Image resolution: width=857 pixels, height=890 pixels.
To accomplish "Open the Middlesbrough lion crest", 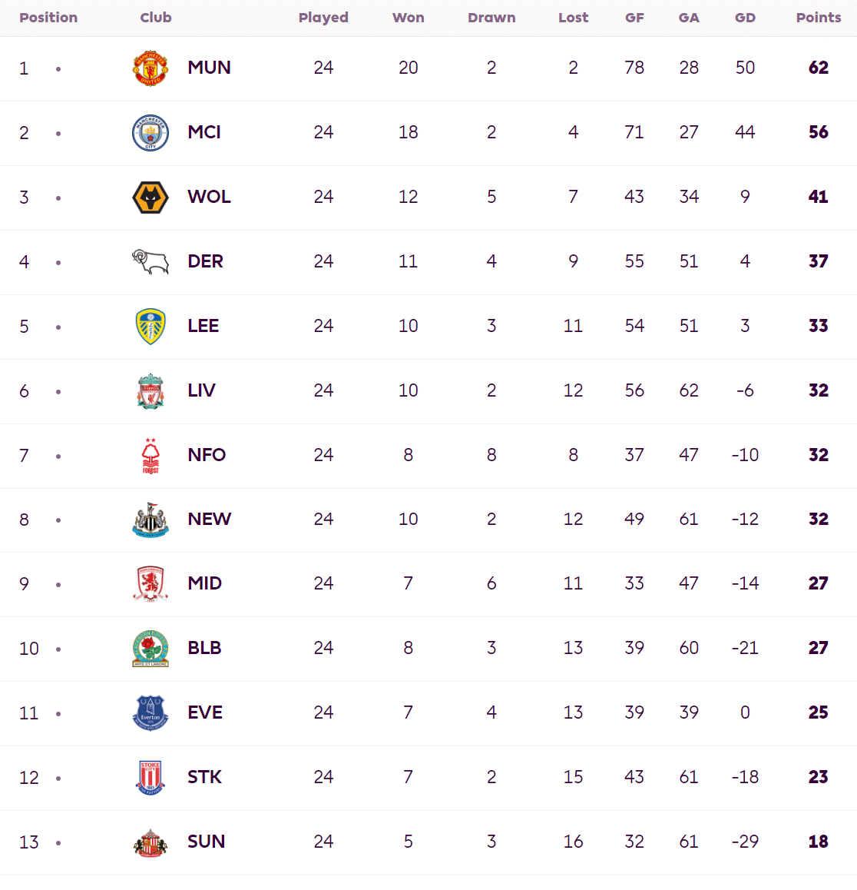I will [151, 584].
